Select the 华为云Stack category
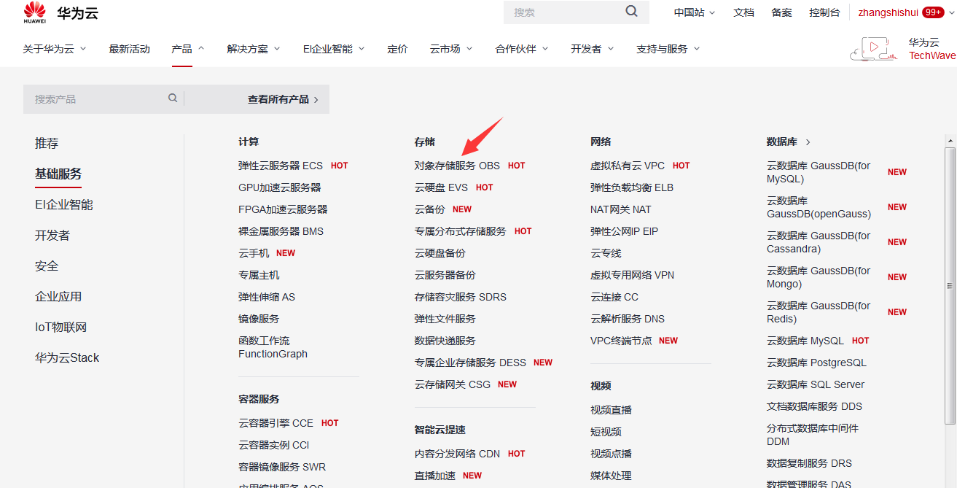Image resolution: width=957 pixels, height=488 pixels. click(67, 358)
